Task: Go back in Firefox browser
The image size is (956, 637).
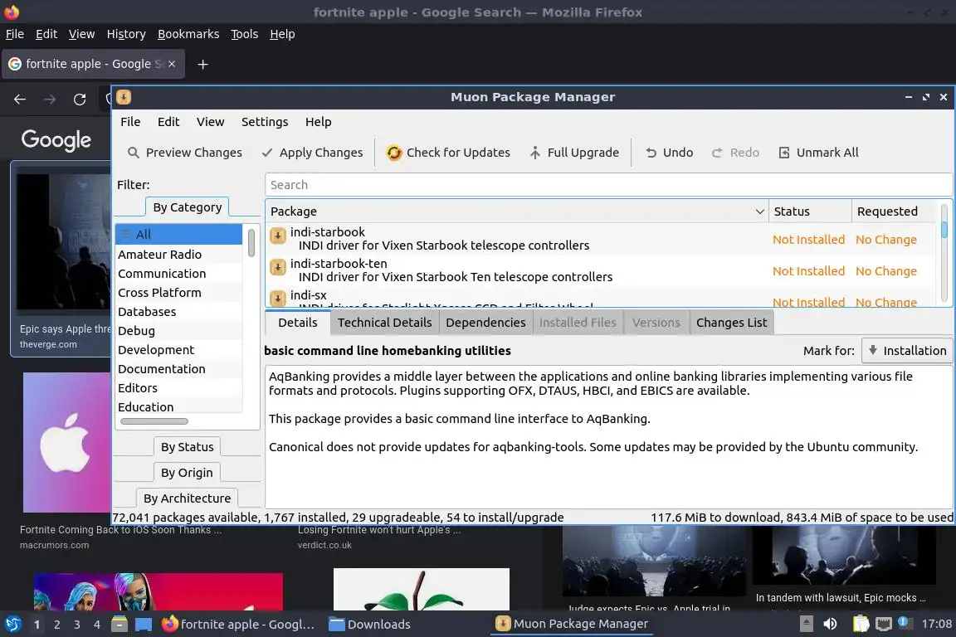Action: [x=20, y=100]
